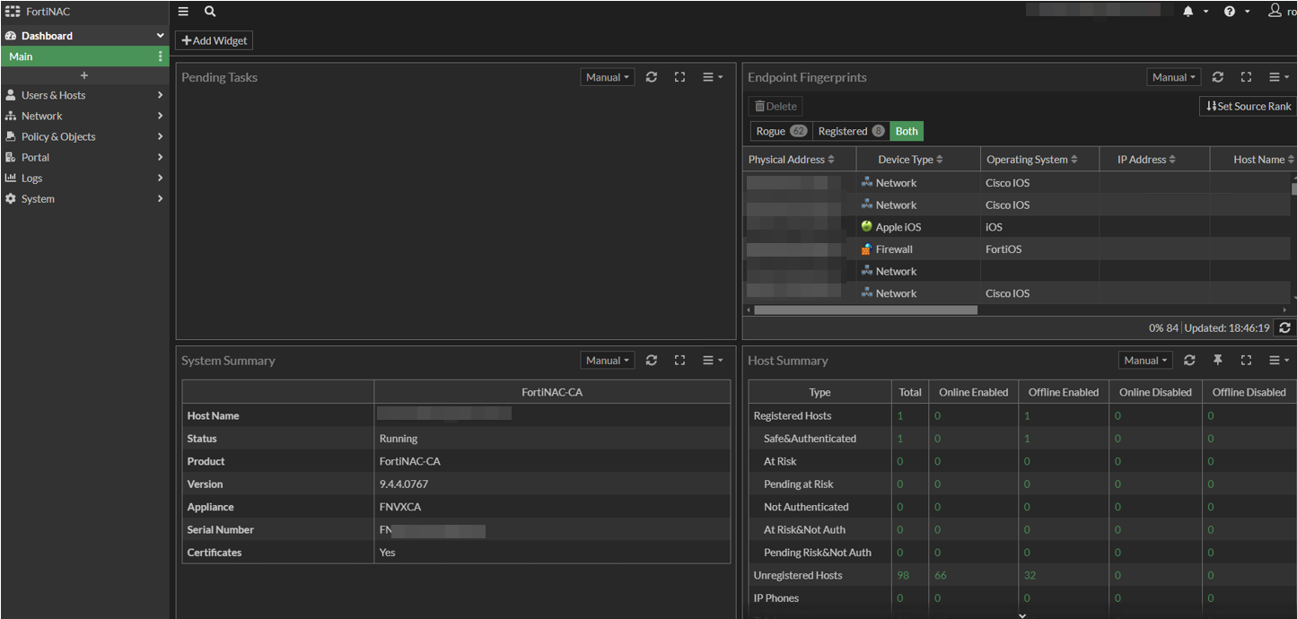Open the Pending Tasks Manual refresh dropdown
Screen dimensions: 1297x619
pyautogui.click(x=608, y=77)
